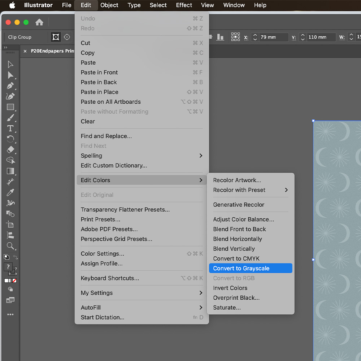This screenshot has height=361, width=361.
Task: Click the reference point grid
Action: point(235,37)
